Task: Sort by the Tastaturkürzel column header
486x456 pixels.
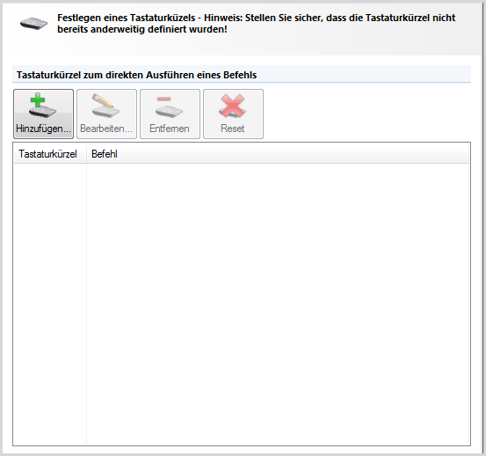Action: (x=50, y=154)
